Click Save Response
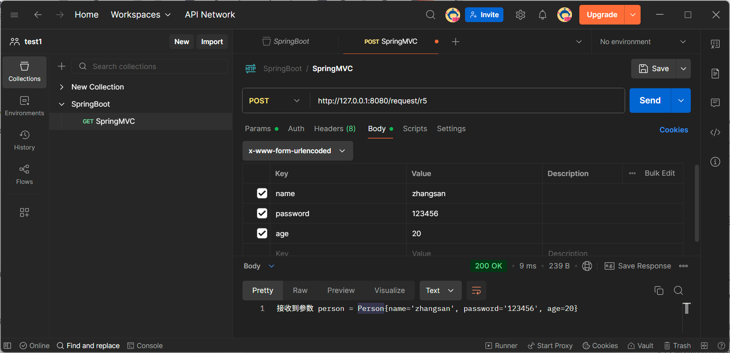Screen dimensions: 730x353 pyautogui.click(x=638, y=266)
